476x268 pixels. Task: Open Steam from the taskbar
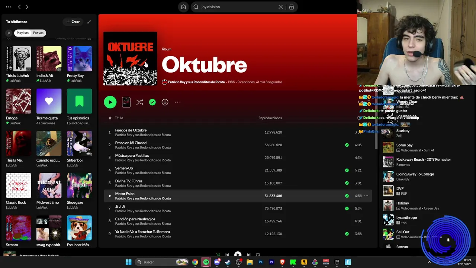(228, 262)
